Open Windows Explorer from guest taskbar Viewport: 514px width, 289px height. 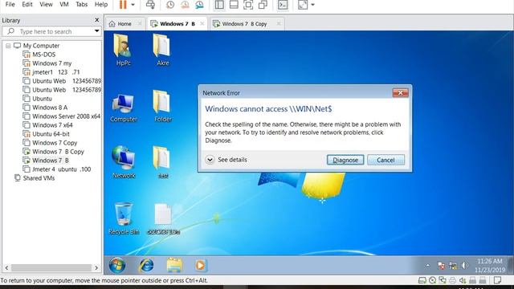pyautogui.click(x=174, y=265)
